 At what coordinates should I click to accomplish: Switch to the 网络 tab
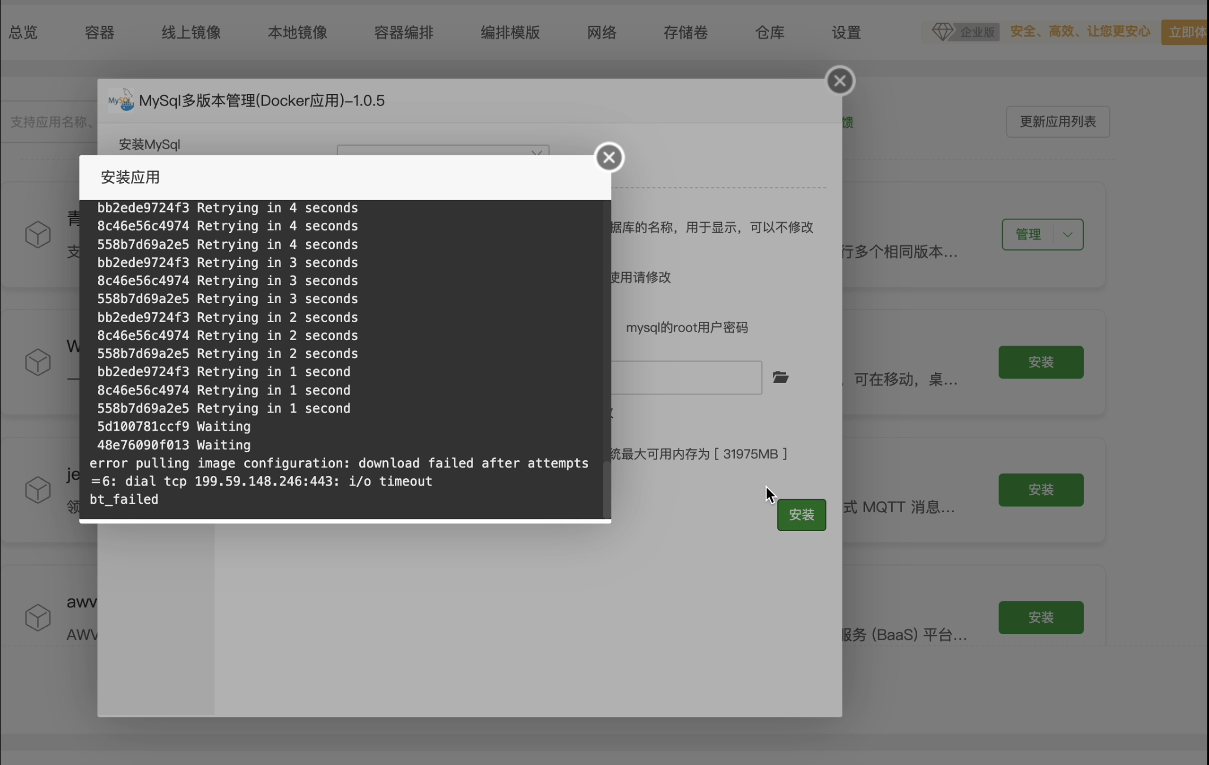pyautogui.click(x=602, y=32)
